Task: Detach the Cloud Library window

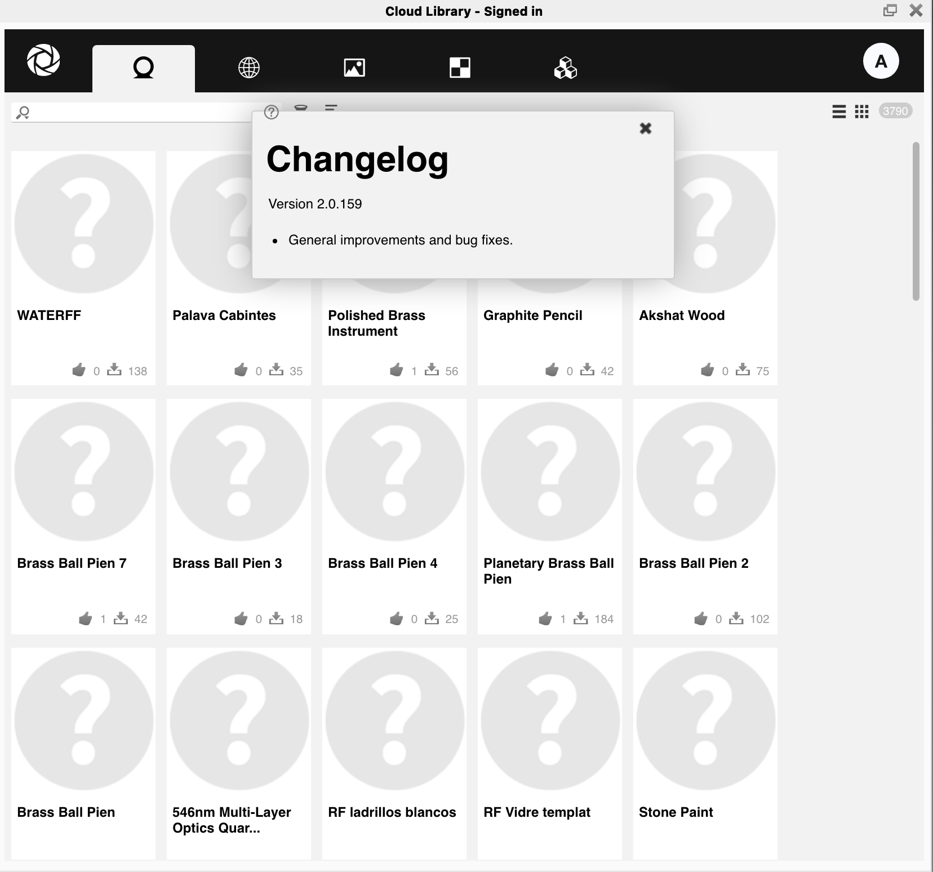Action: tap(890, 10)
